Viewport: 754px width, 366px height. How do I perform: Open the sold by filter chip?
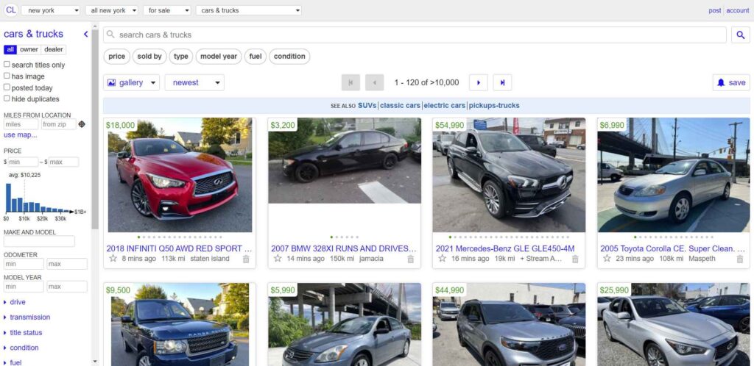click(x=149, y=56)
